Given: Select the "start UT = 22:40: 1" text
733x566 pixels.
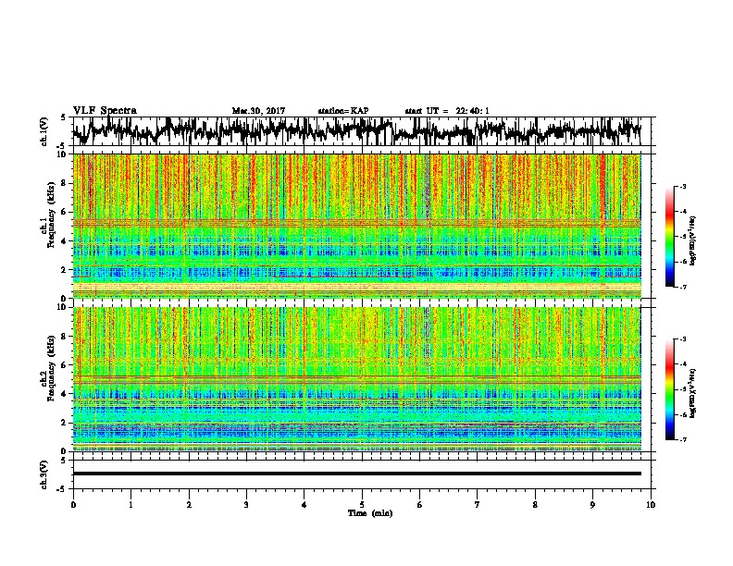Looking at the screenshot, I should pyautogui.click(x=447, y=111).
